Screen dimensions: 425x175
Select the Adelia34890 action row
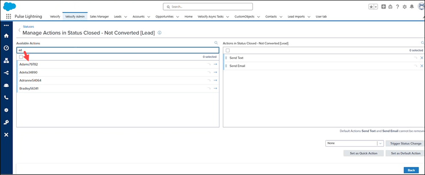[118, 72]
